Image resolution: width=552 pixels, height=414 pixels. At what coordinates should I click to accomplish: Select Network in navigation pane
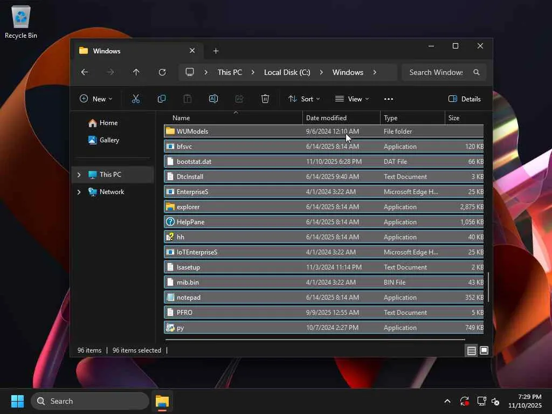112,192
